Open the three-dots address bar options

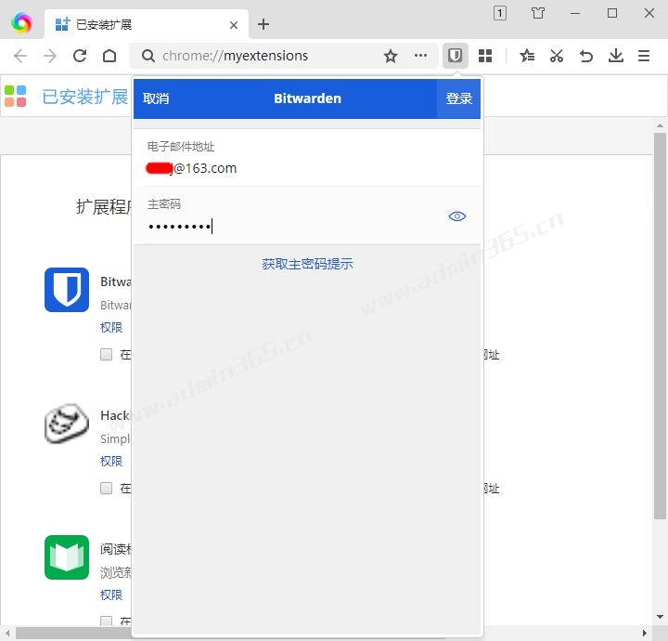click(x=420, y=55)
